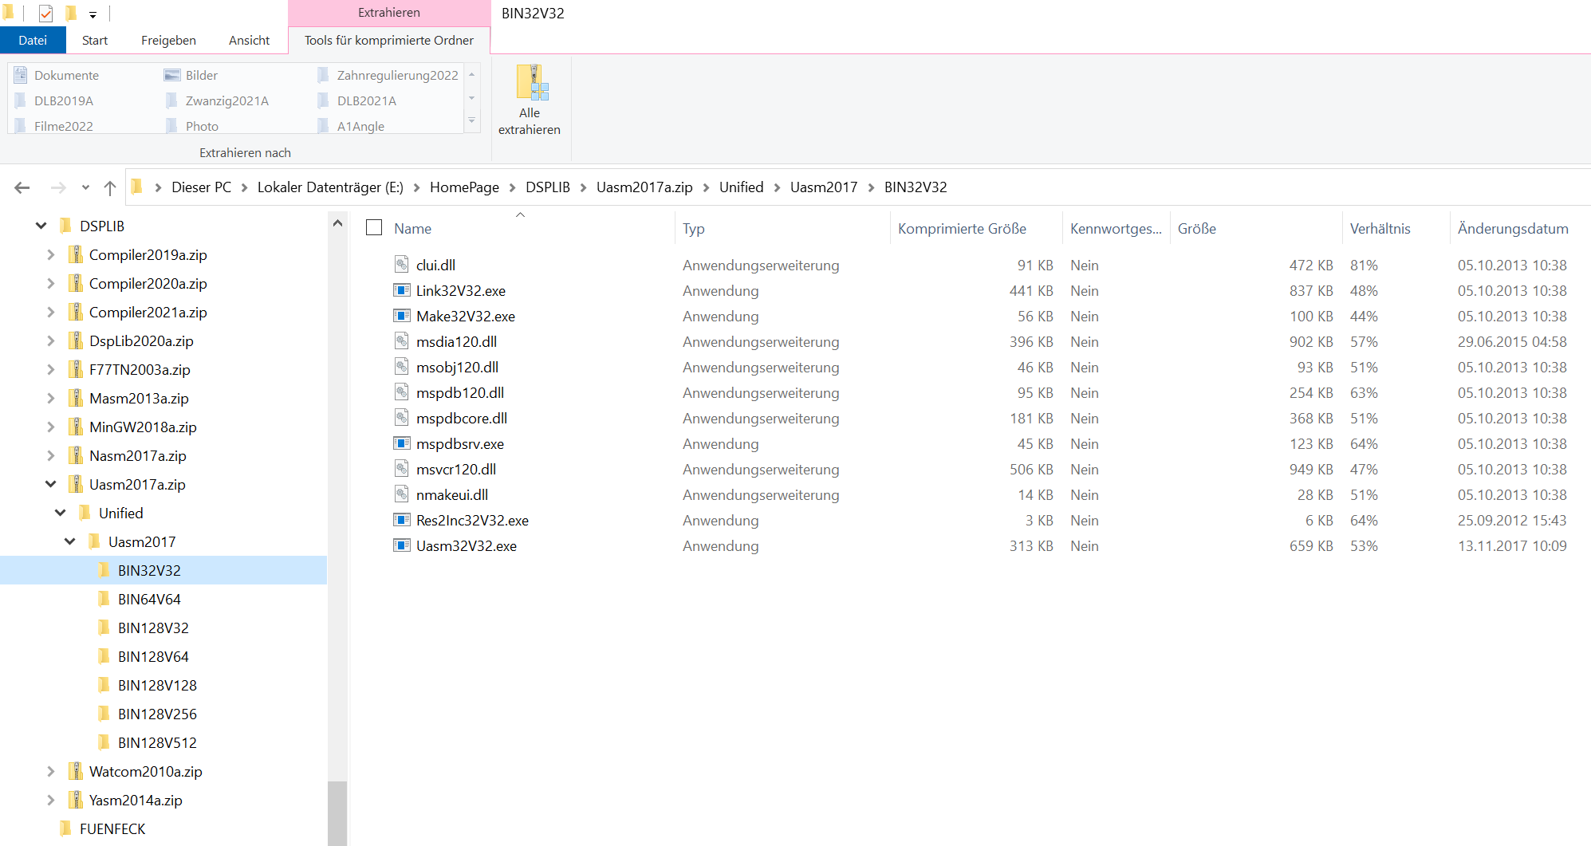Expand Compiler2019a.zip in the tree

50,254
